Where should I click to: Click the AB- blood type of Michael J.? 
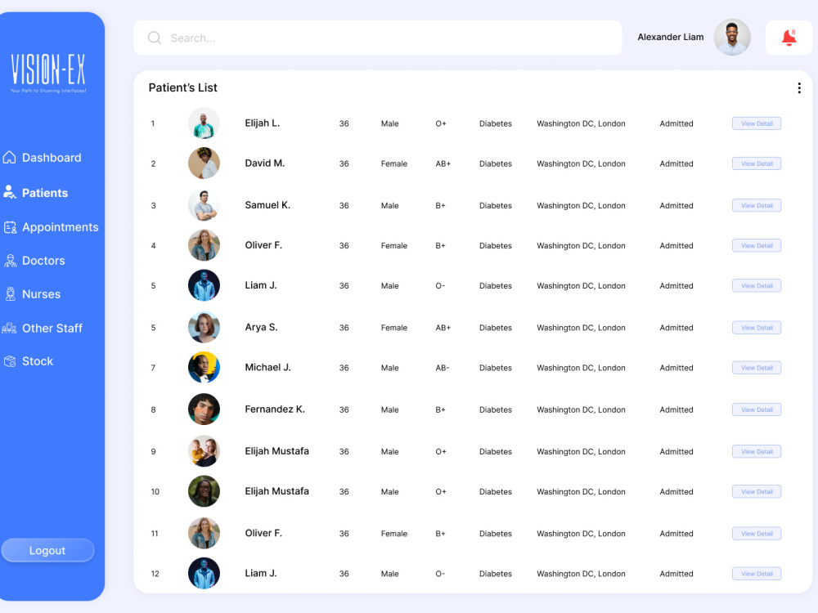442,368
